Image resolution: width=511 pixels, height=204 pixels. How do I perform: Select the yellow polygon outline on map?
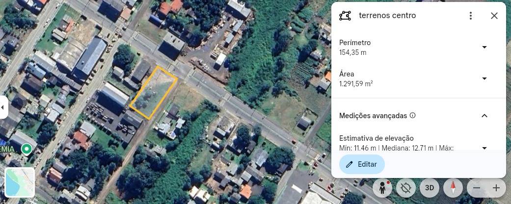tap(154, 93)
